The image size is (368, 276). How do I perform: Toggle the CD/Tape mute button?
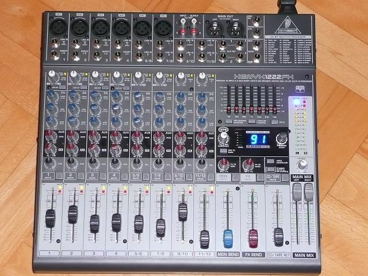(x=285, y=178)
